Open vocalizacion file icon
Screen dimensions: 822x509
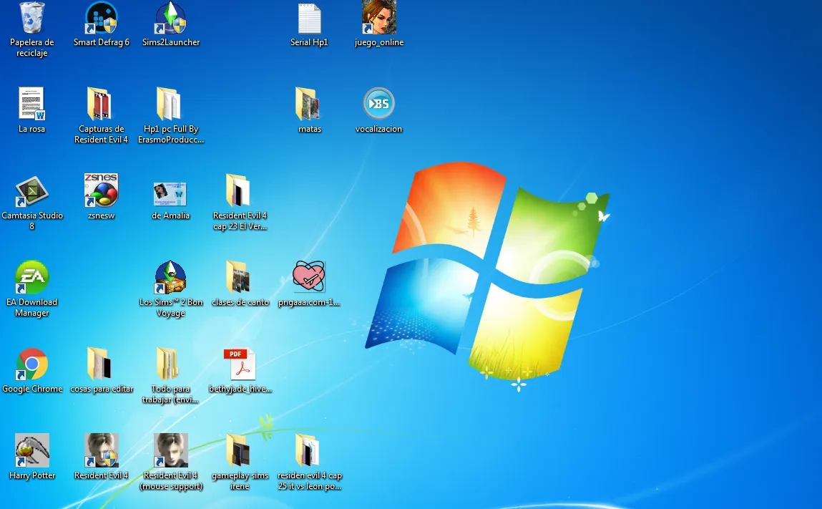coord(378,103)
